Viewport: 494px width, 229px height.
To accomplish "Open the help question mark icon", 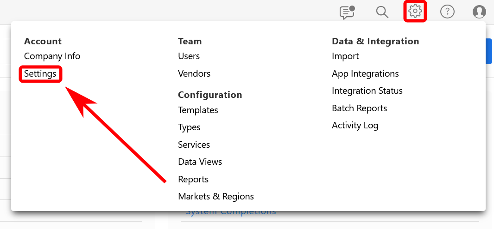I will tap(447, 12).
